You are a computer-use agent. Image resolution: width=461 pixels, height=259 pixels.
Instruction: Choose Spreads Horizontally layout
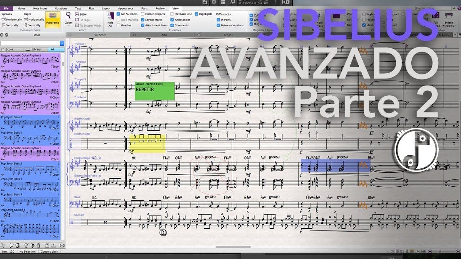click(12, 19)
